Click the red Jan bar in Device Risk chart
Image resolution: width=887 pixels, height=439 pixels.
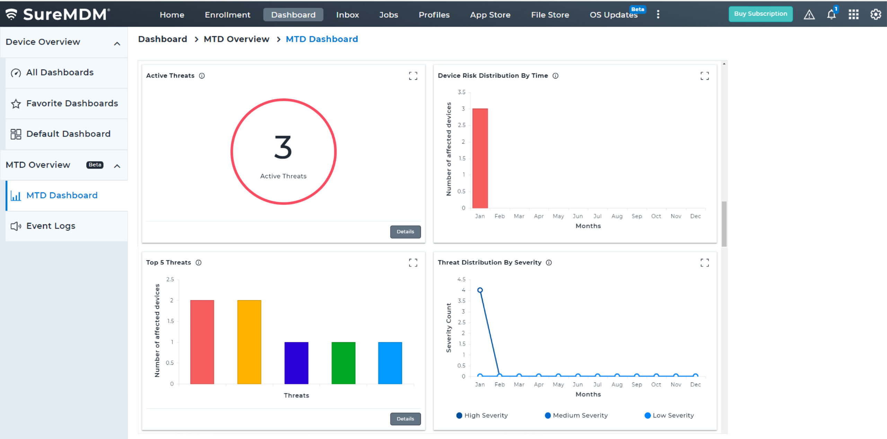pos(480,158)
